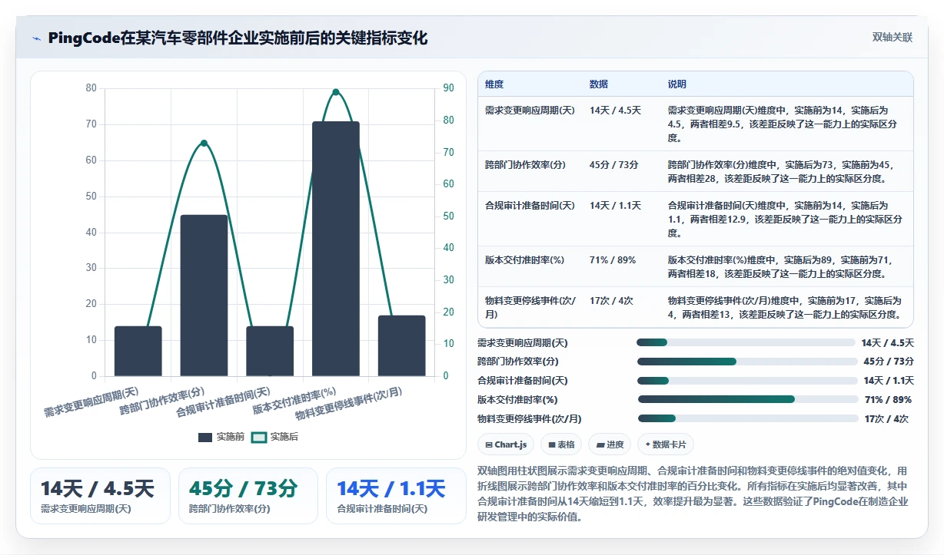Image resolution: width=944 pixels, height=555 pixels.
Task: Click the 需求变更响应周期 progress bar
Action: (x=746, y=342)
